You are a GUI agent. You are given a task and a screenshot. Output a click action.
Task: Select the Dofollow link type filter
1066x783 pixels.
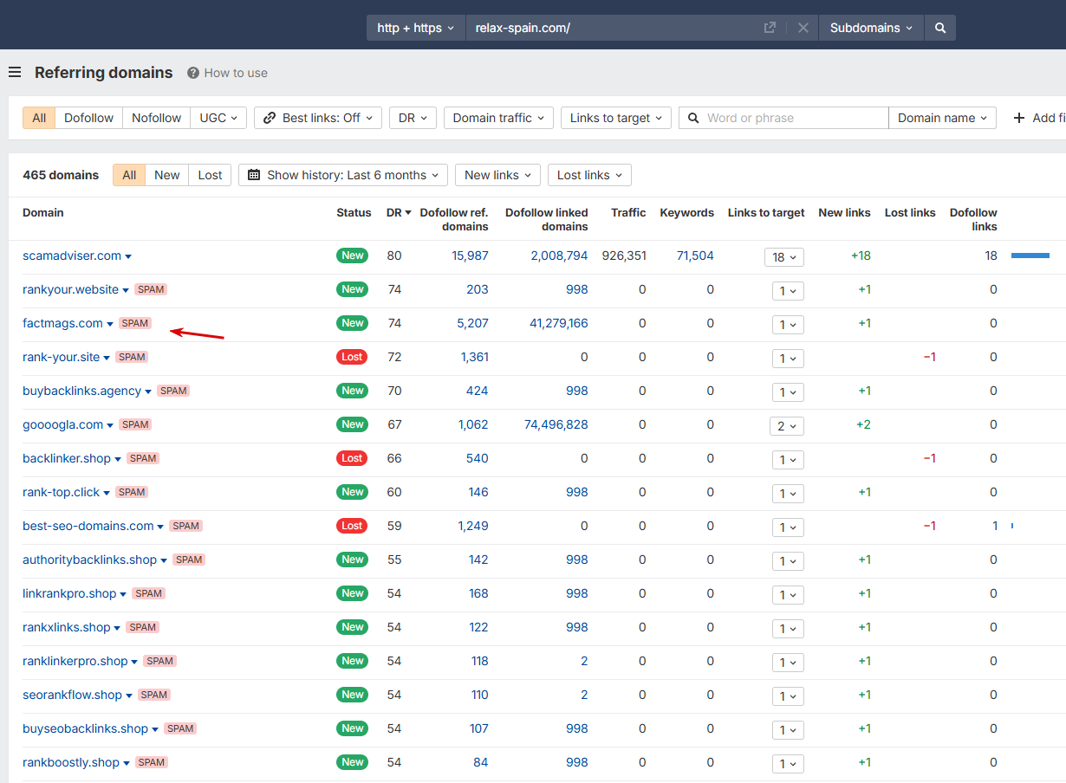coord(88,118)
